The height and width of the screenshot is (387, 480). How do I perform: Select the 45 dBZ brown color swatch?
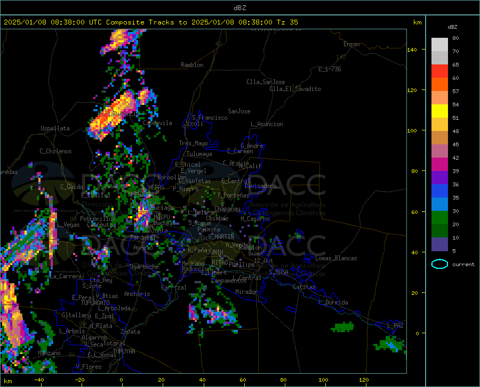click(439, 138)
